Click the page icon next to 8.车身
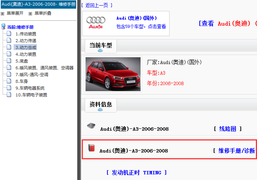 pyautogui.click(x=9, y=81)
